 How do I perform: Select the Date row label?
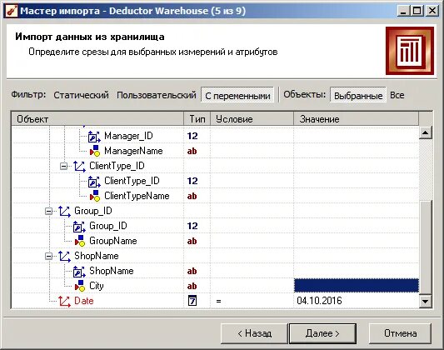pos(84,301)
